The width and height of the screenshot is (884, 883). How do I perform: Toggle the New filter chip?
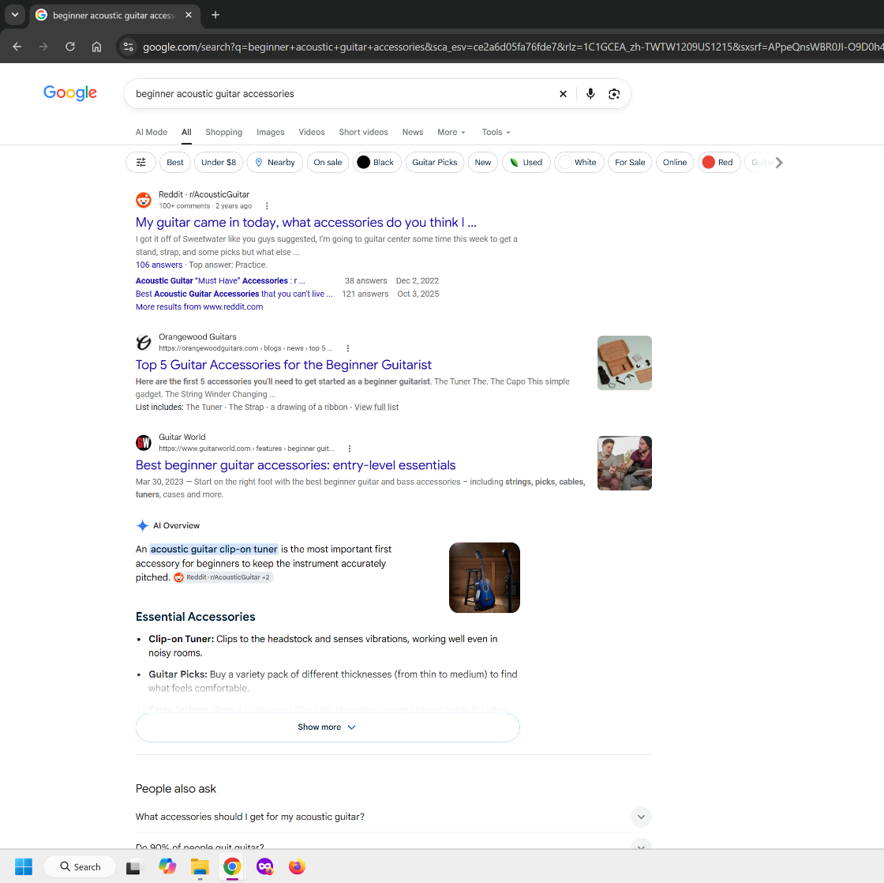482,163
